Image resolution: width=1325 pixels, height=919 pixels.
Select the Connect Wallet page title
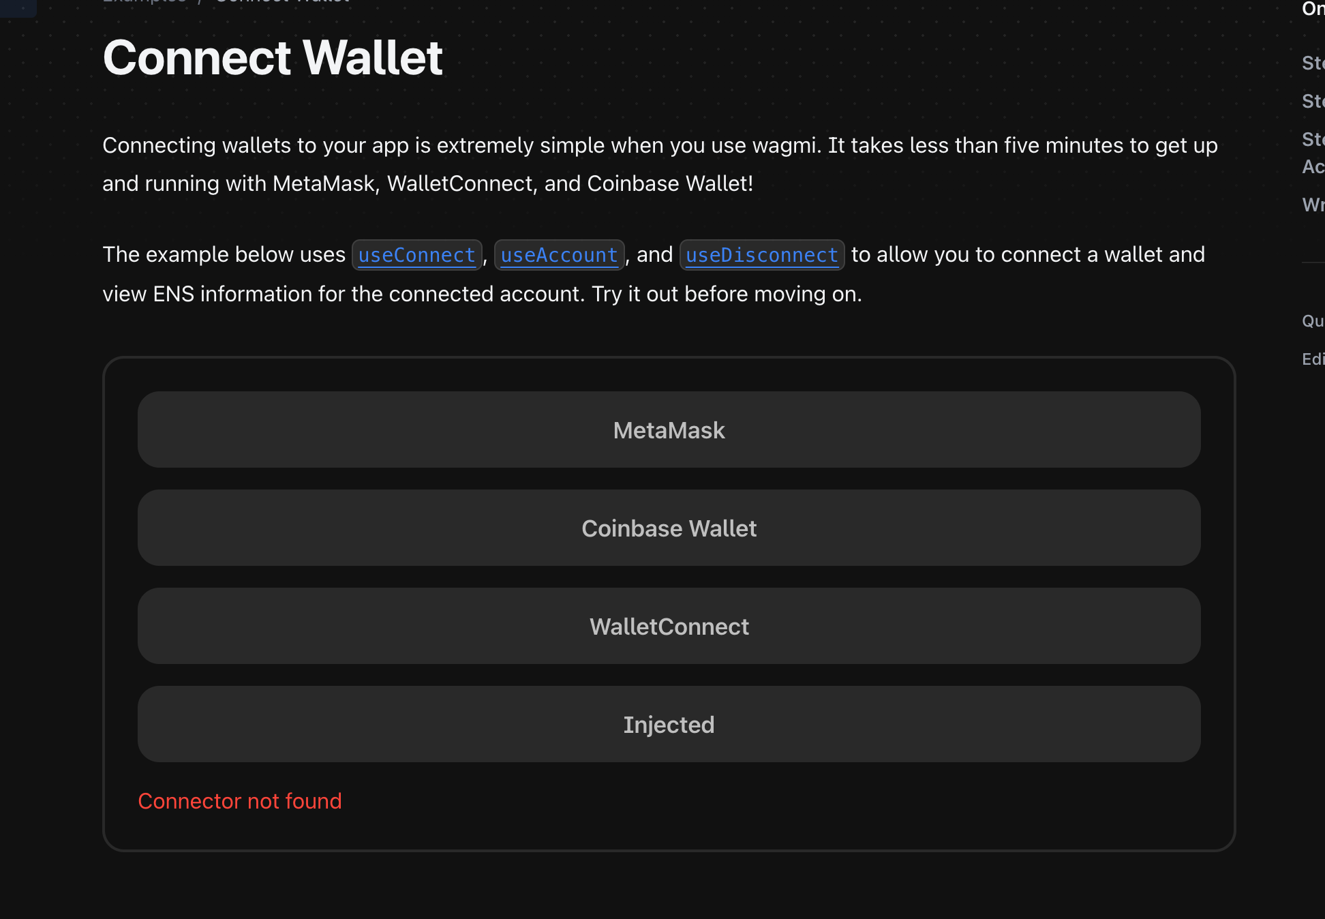click(273, 57)
